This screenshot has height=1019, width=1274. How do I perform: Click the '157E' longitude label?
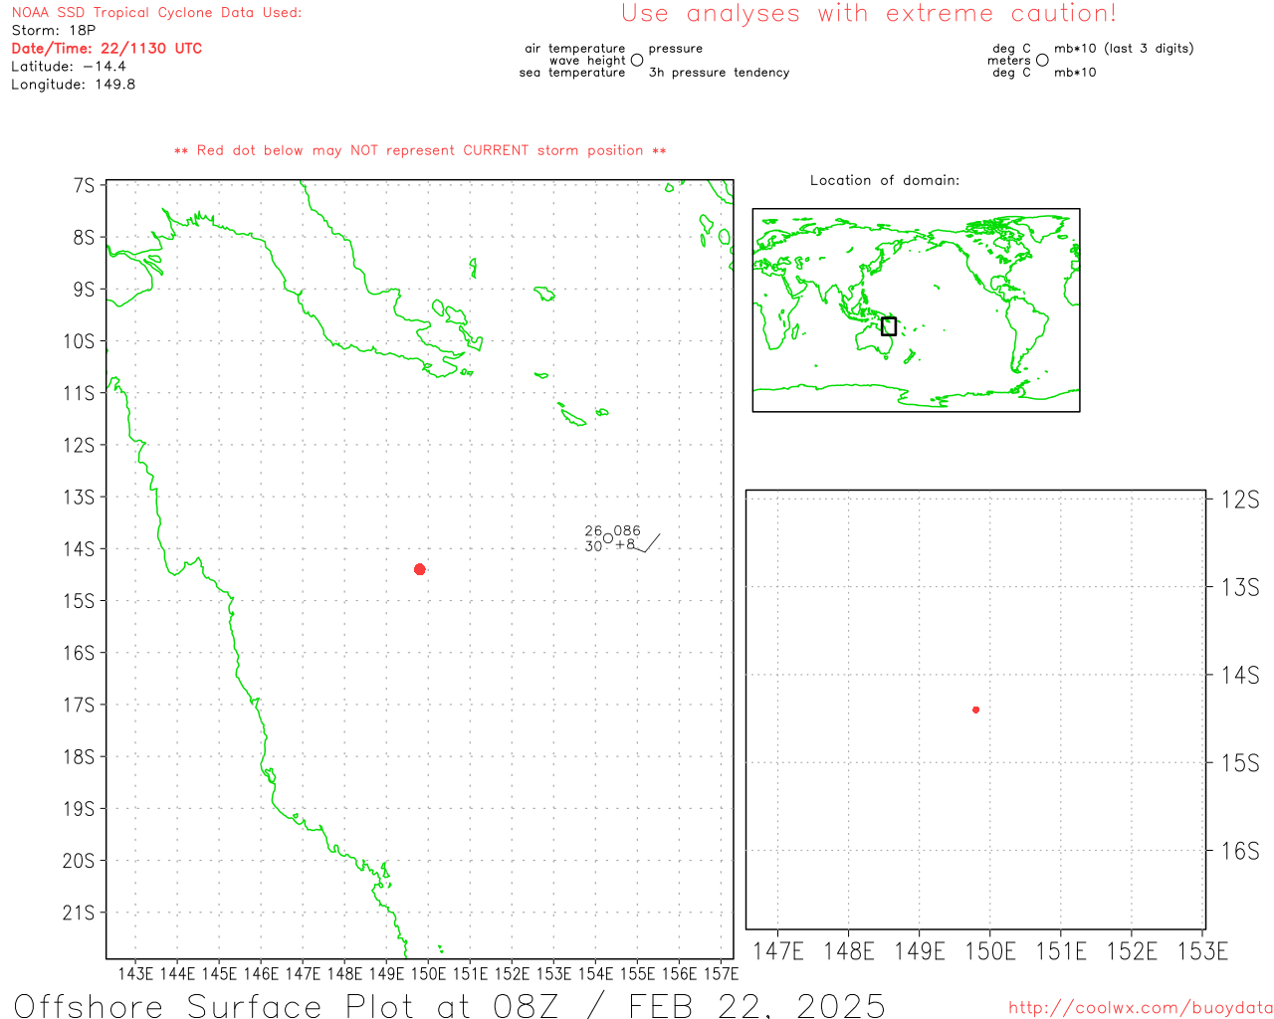click(722, 973)
